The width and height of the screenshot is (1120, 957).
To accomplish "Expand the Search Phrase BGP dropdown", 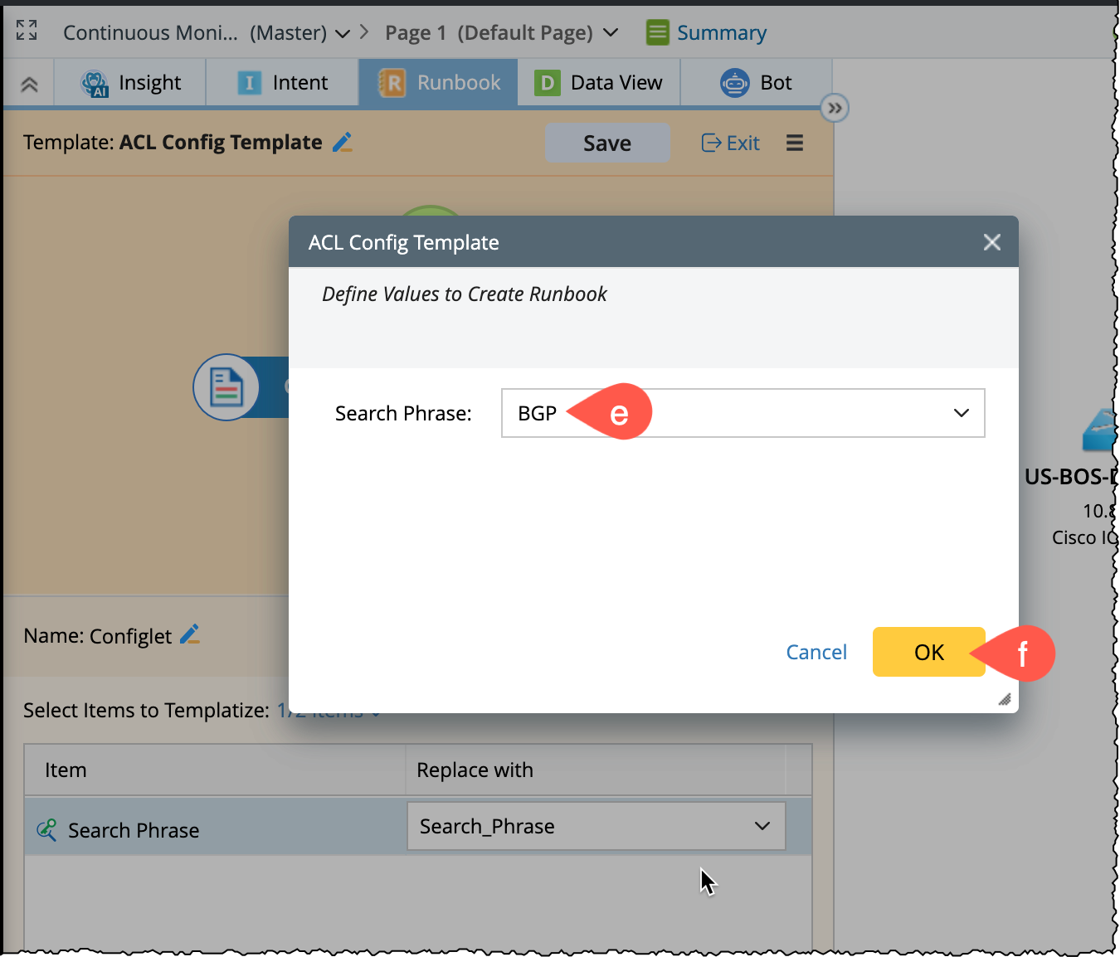I will coord(961,413).
